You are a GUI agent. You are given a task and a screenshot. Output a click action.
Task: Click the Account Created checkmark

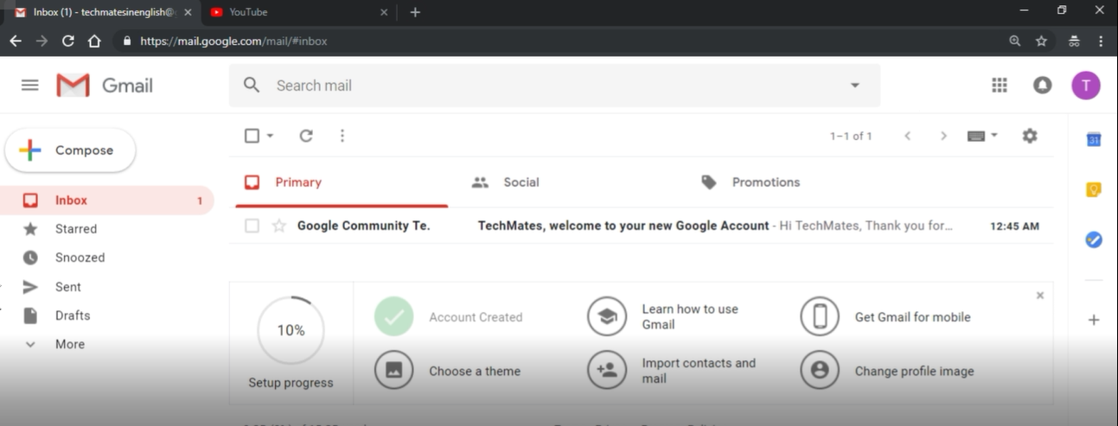click(x=394, y=316)
